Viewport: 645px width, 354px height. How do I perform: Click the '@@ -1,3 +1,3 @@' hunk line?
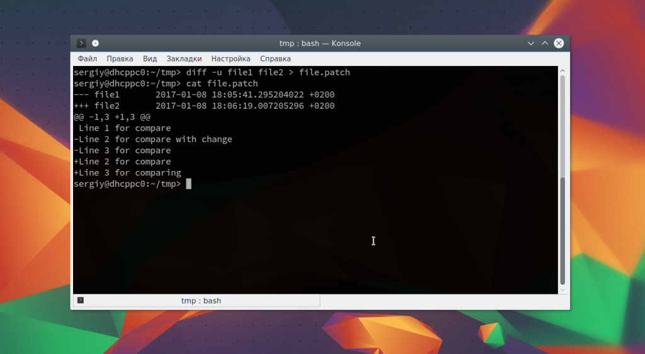coord(112,117)
